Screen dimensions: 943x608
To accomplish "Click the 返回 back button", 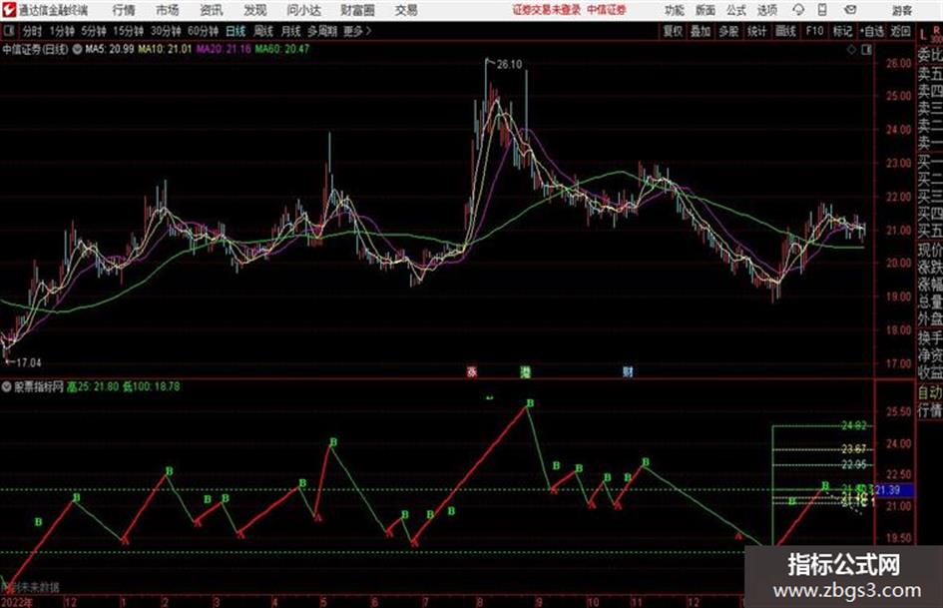I will coord(900,31).
